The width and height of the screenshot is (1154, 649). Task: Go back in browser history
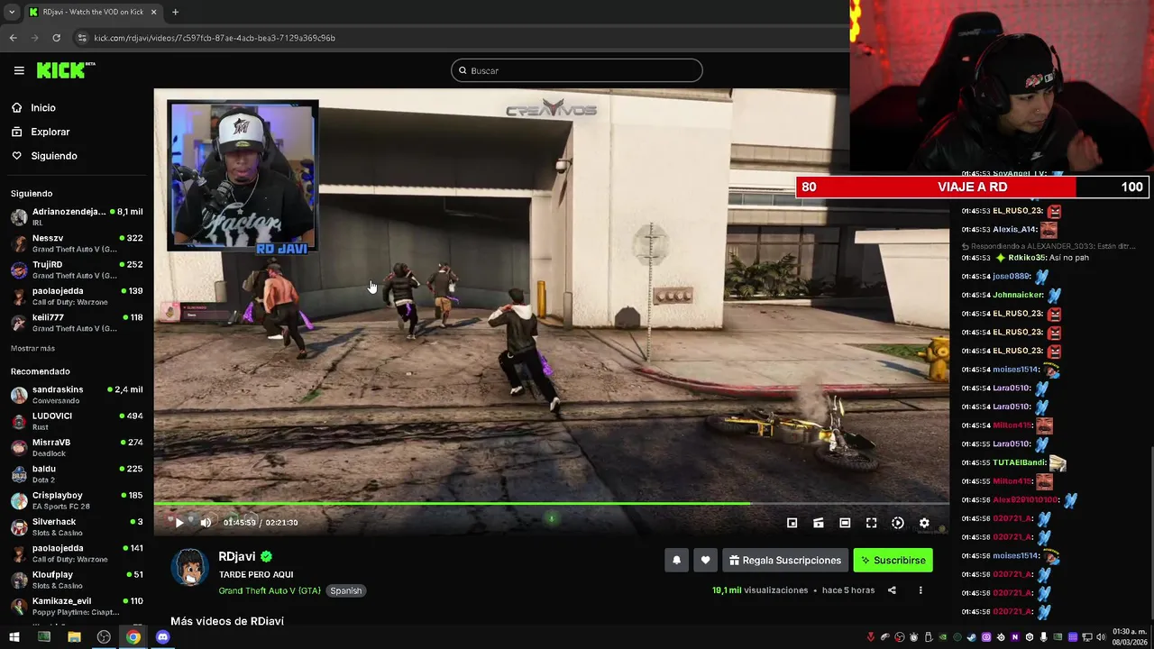pyautogui.click(x=13, y=38)
